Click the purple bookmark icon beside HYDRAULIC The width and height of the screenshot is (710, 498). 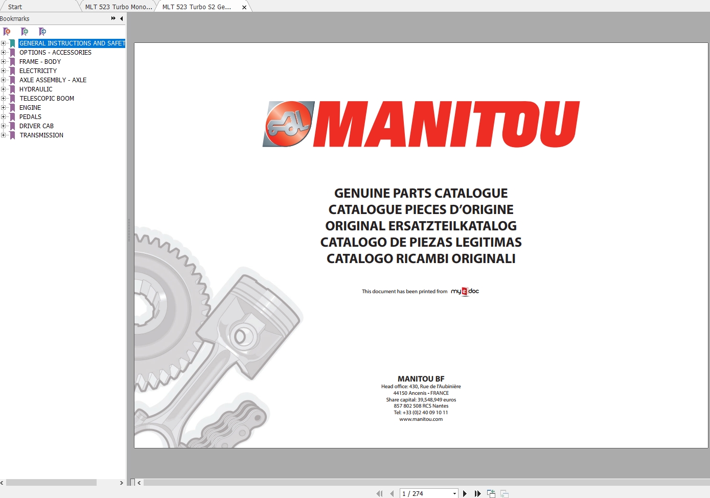pos(12,89)
